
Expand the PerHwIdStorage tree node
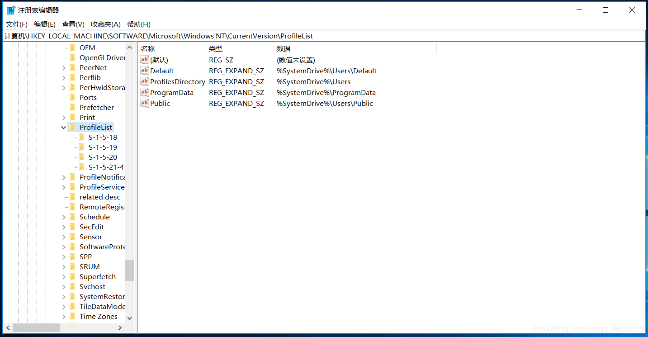coord(64,88)
